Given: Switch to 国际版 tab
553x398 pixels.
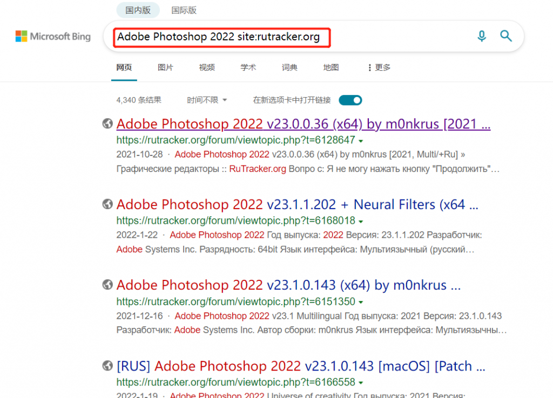Looking at the screenshot, I should tap(184, 10).
